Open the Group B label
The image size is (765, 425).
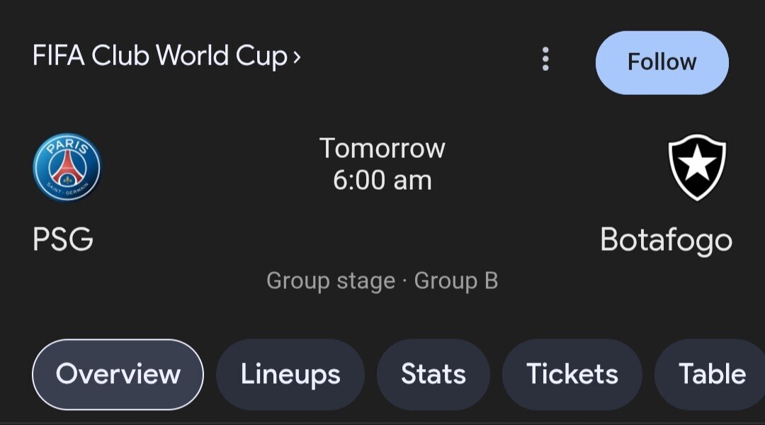click(x=456, y=280)
